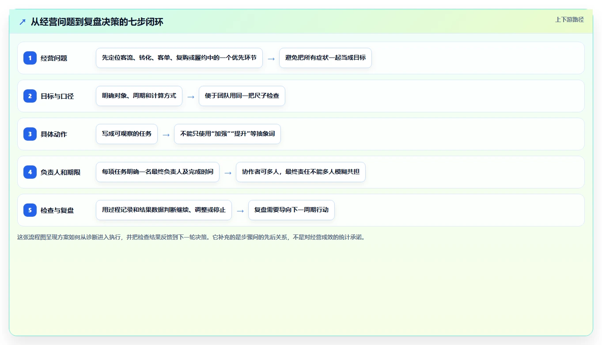Click the "上下游路径" label in the header
This screenshot has height=345, width=602.
tap(569, 19)
